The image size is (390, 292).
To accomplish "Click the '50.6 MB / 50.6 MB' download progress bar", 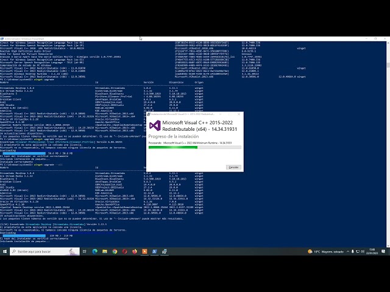I will coord(24,153).
